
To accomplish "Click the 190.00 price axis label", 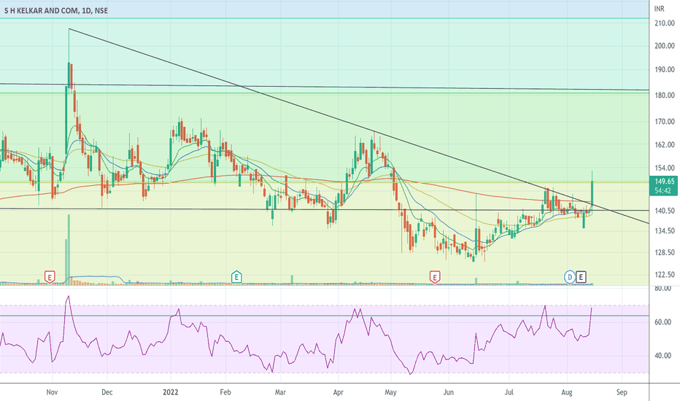I will (665, 69).
